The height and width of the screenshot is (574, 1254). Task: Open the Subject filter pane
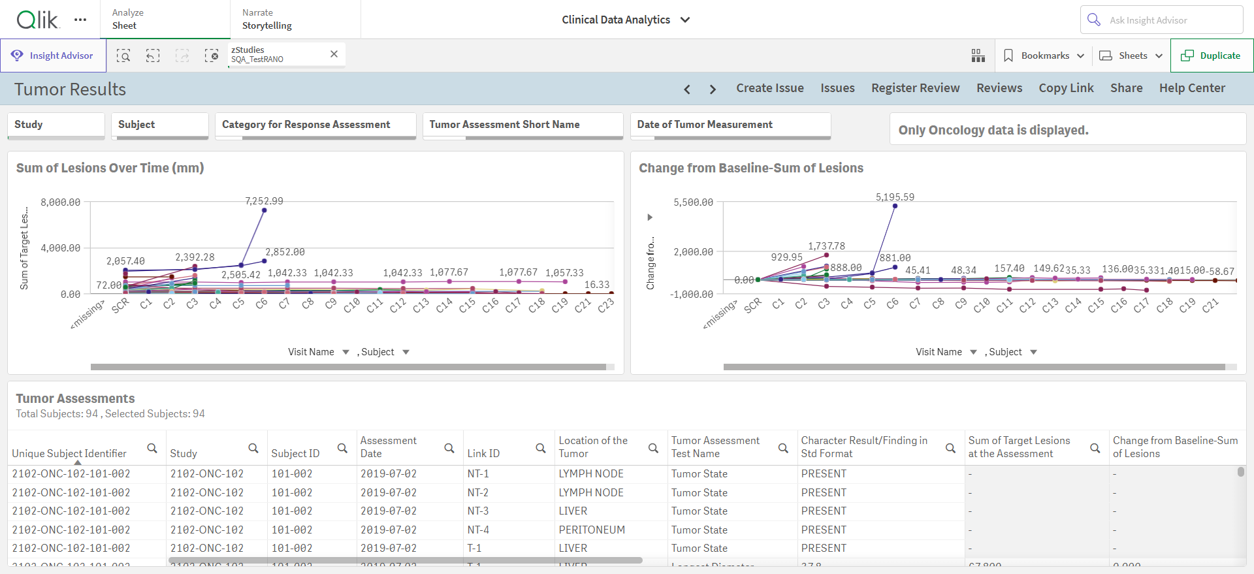(x=160, y=125)
